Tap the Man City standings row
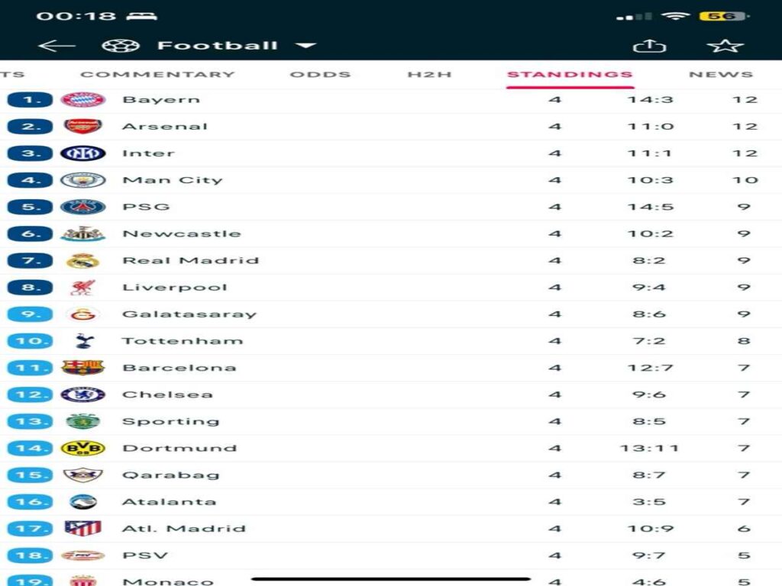Screen dimensions: 782x586 382,180
